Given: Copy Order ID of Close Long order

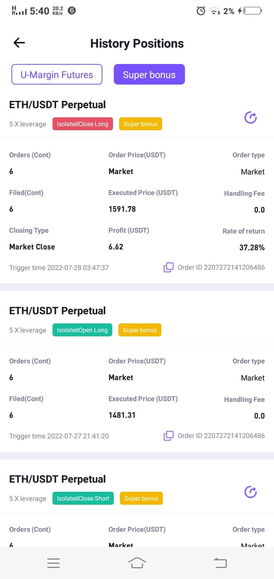Looking at the screenshot, I should pyautogui.click(x=169, y=267).
